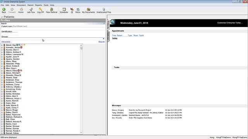This screenshot has width=248, height=139.
Task: Expand the Anderson, Thomas tree node
Action: [2, 82]
